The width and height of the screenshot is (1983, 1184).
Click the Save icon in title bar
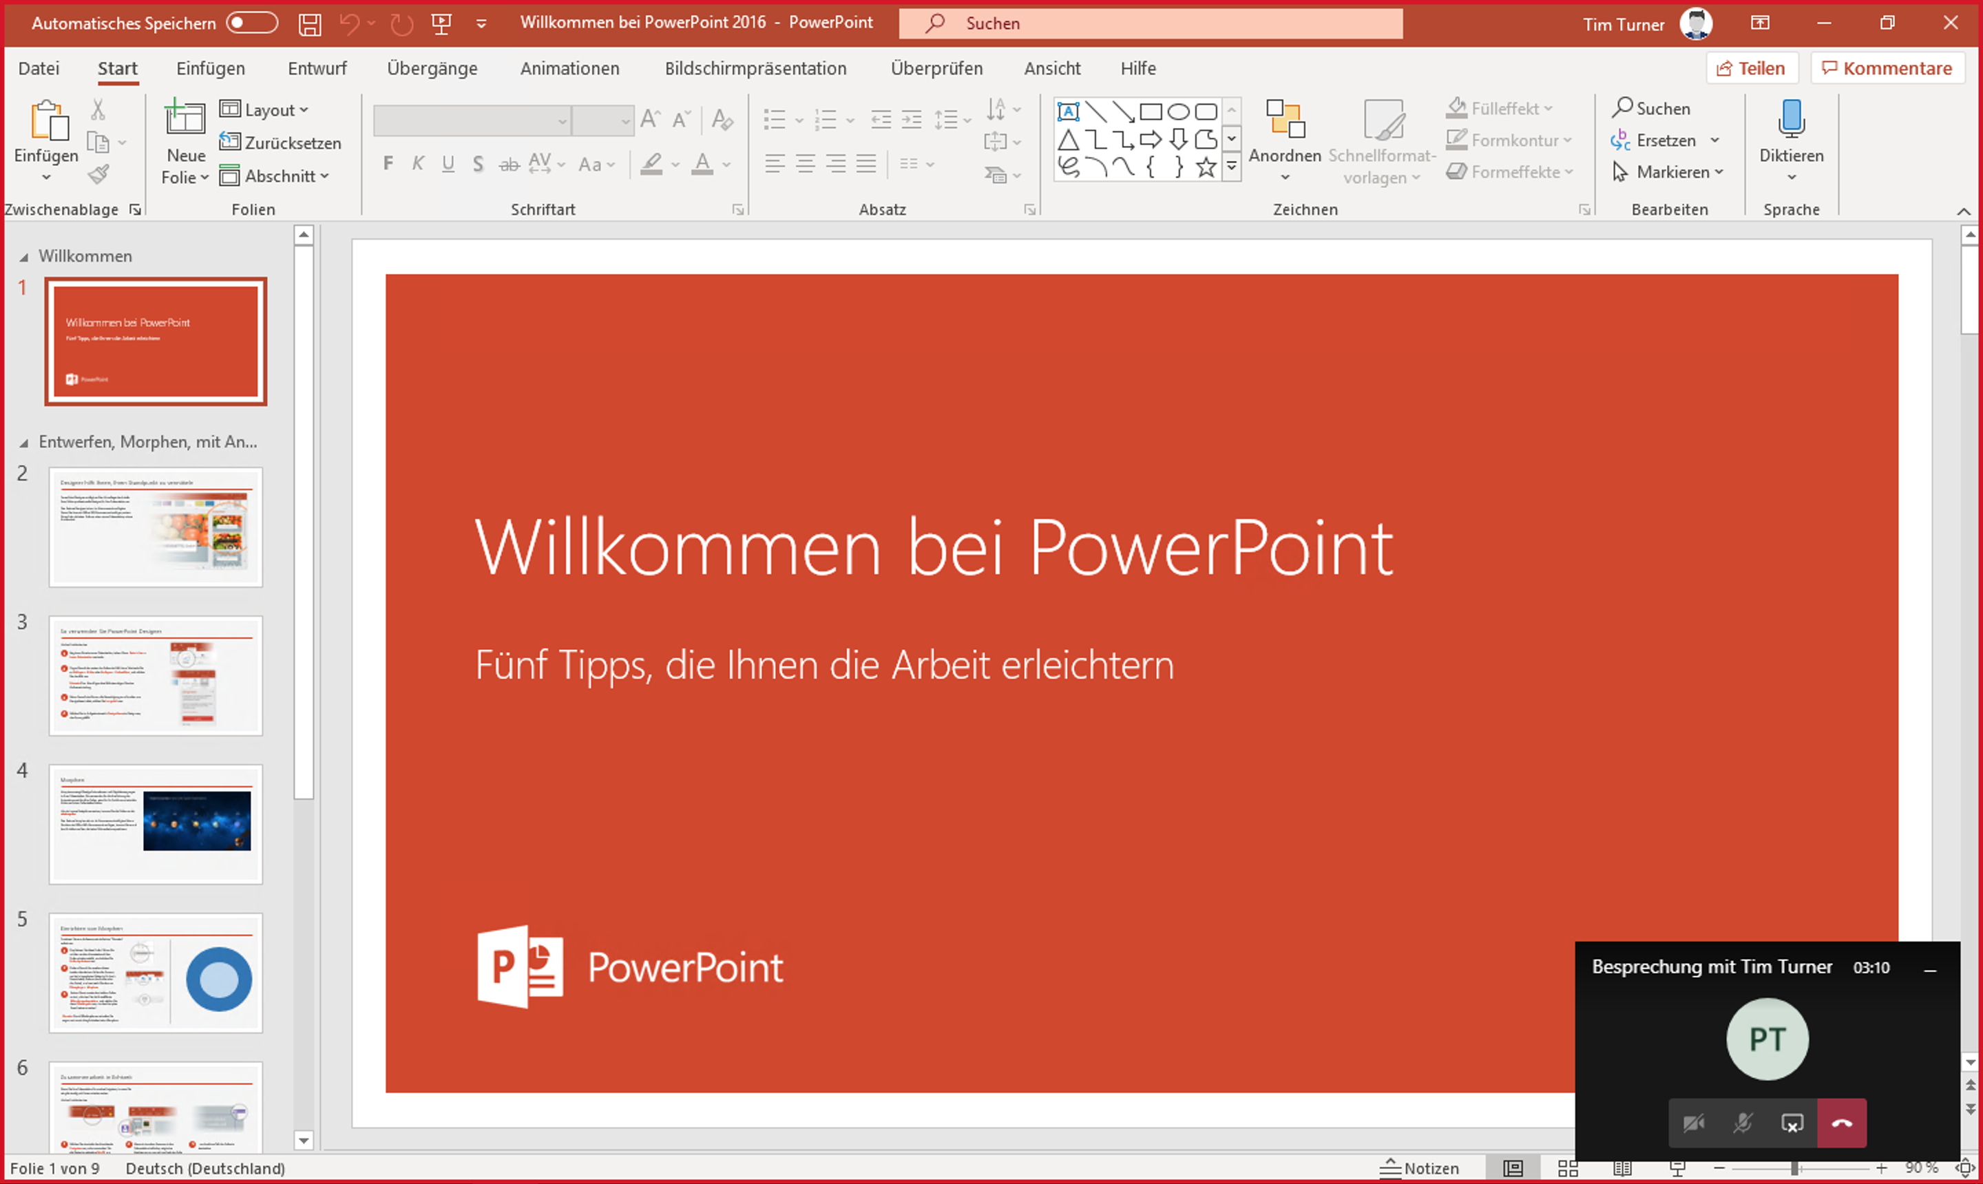(310, 24)
